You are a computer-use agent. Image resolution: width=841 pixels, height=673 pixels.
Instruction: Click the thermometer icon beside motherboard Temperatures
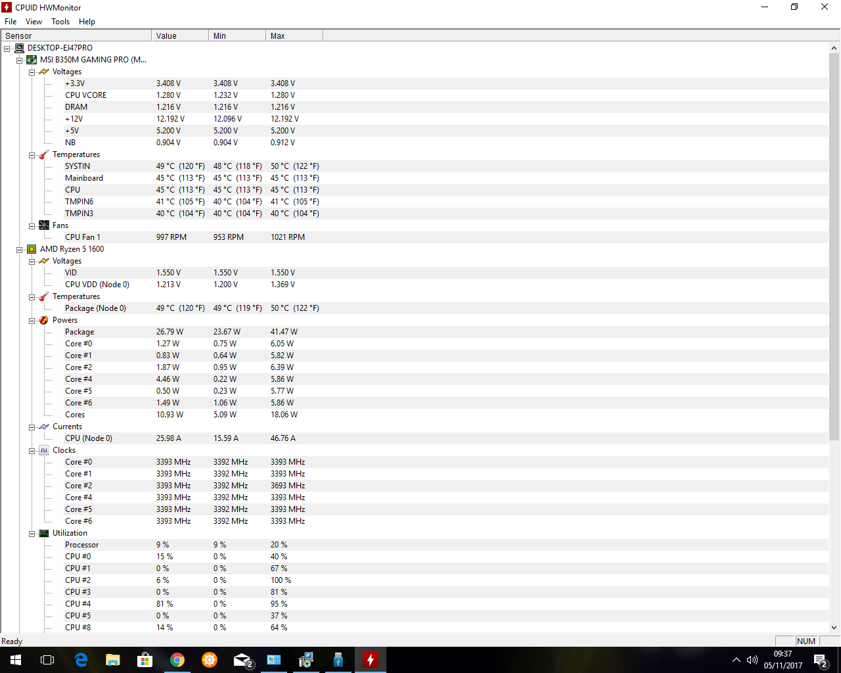(x=44, y=154)
